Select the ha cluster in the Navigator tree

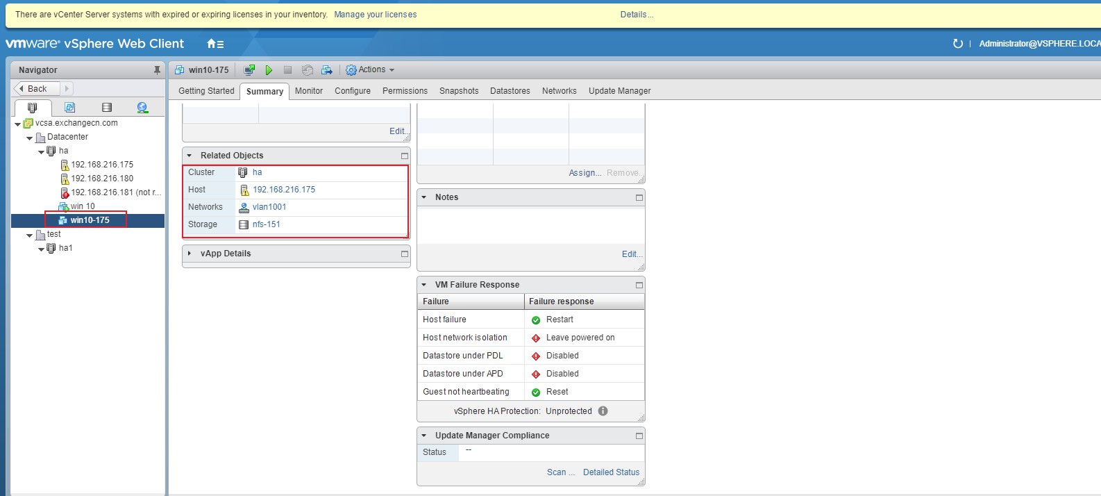click(x=63, y=151)
